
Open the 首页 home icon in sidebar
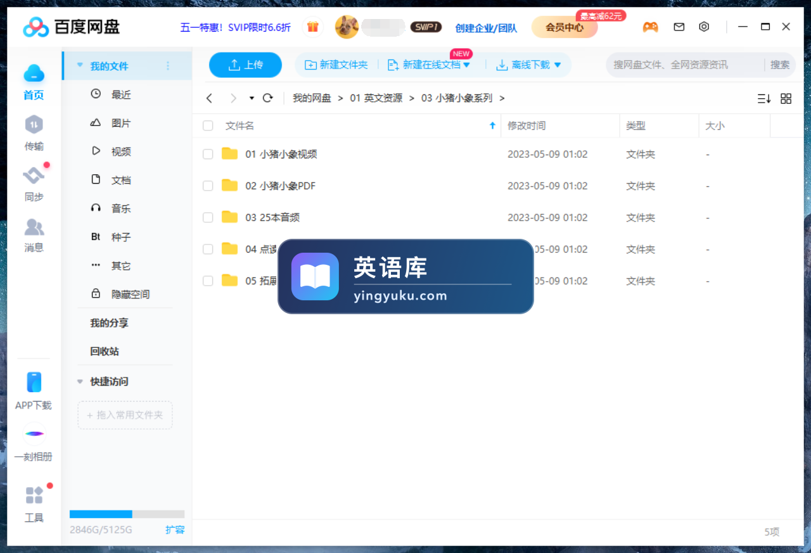(34, 73)
